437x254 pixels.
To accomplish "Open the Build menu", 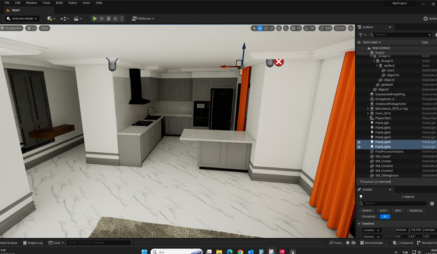I will click(59, 3).
